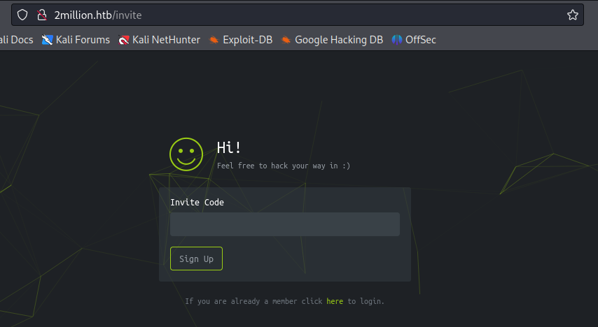Bookmark this page with the star icon
Viewport: 598px width, 327px height.
pyautogui.click(x=573, y=15)
